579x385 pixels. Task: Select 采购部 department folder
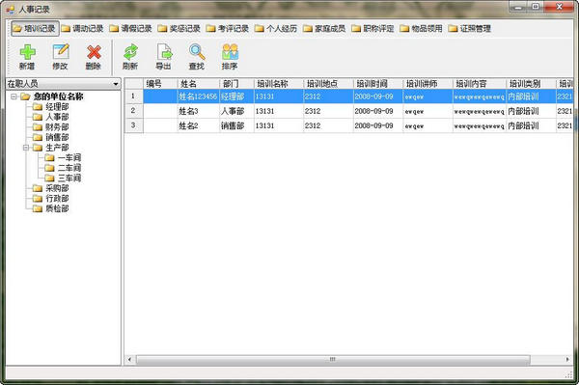pos(57,188)
